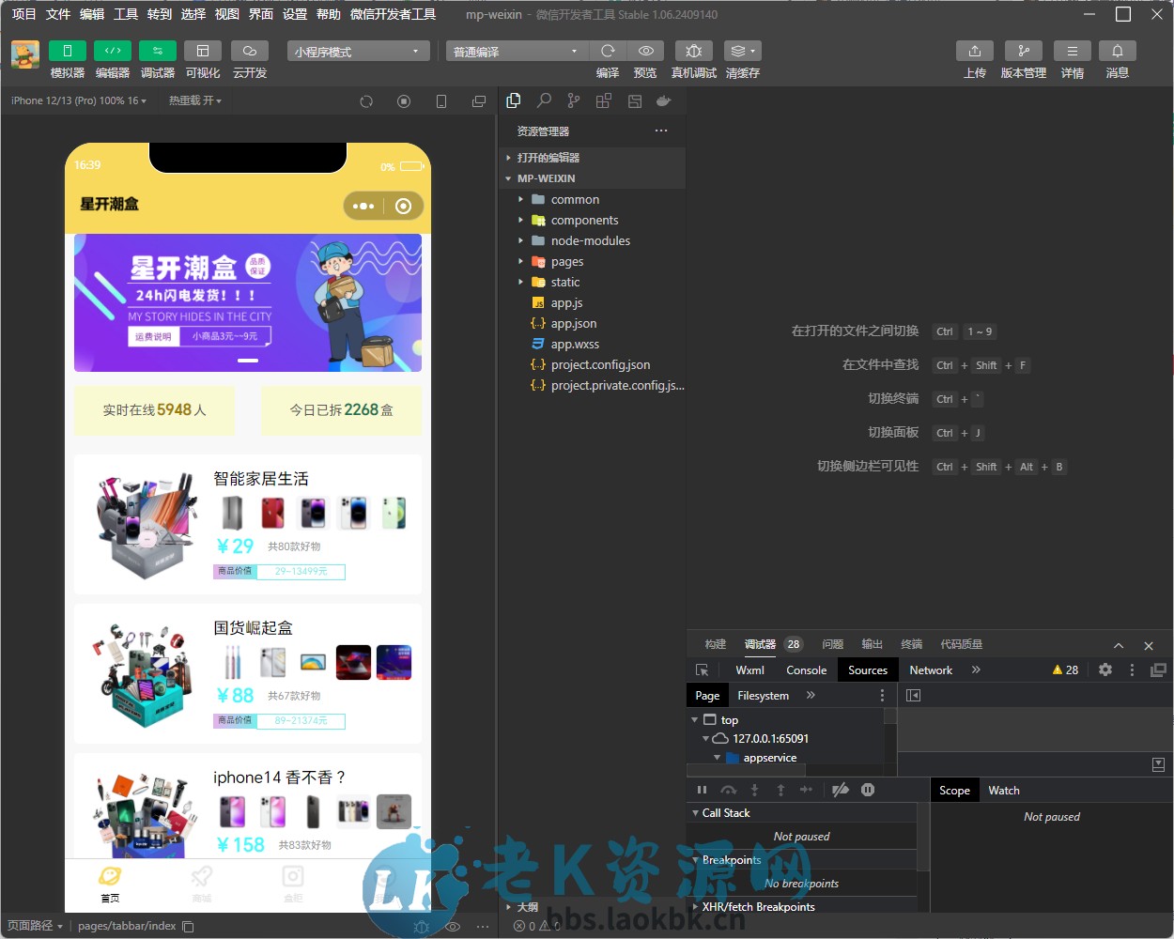Viewport: 1174px width, 939px height.
Task: Switch to the Network tab in debugger
Action: 930,670
